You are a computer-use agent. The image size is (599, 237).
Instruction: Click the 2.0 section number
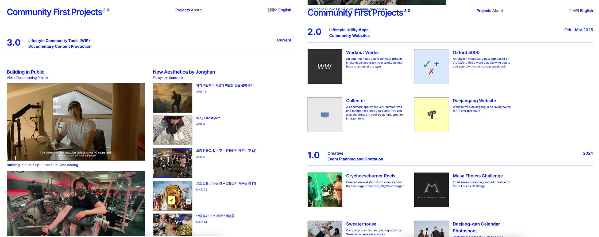tap(314, 32)
